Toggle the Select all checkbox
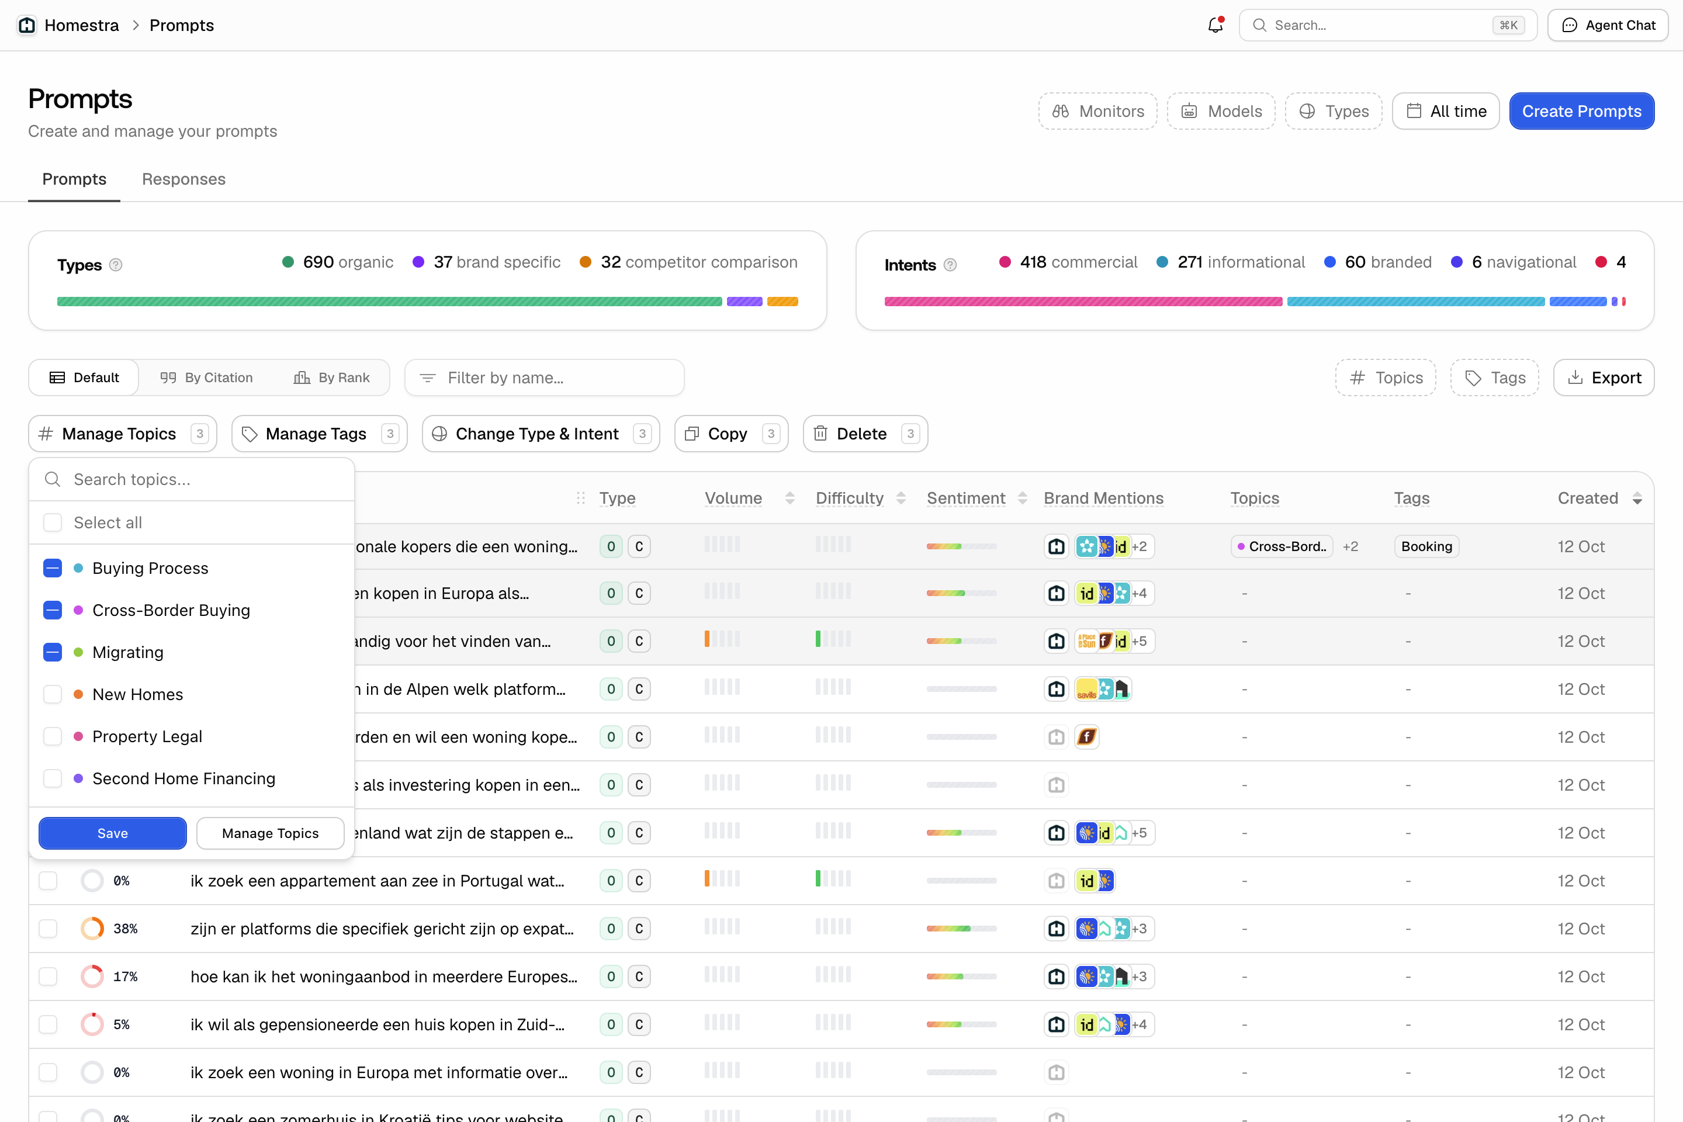The height and width of the screenshot is (1122, 1683). click(x=52, y=522)
